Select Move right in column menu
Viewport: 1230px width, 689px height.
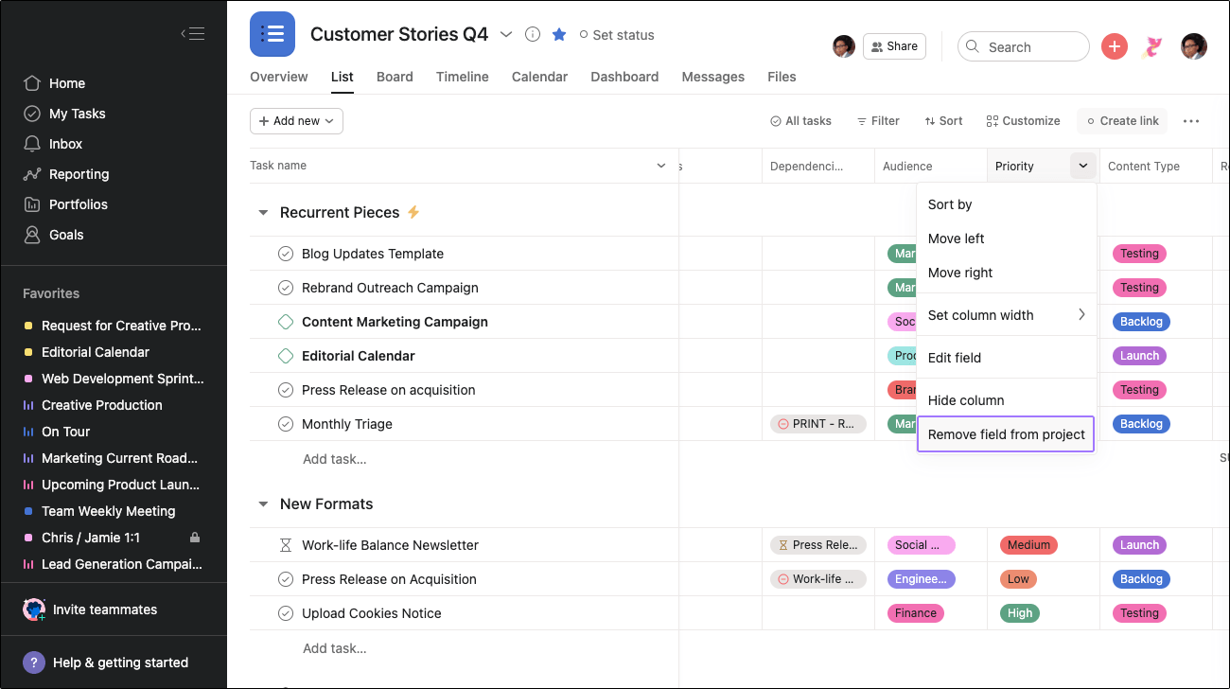tap(1007, 273)
